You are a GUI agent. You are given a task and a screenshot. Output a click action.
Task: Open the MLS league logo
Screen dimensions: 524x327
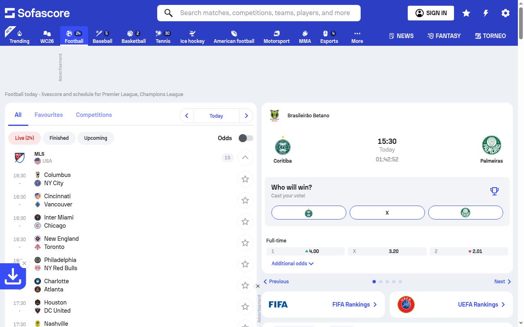click(x=20, y=157)
